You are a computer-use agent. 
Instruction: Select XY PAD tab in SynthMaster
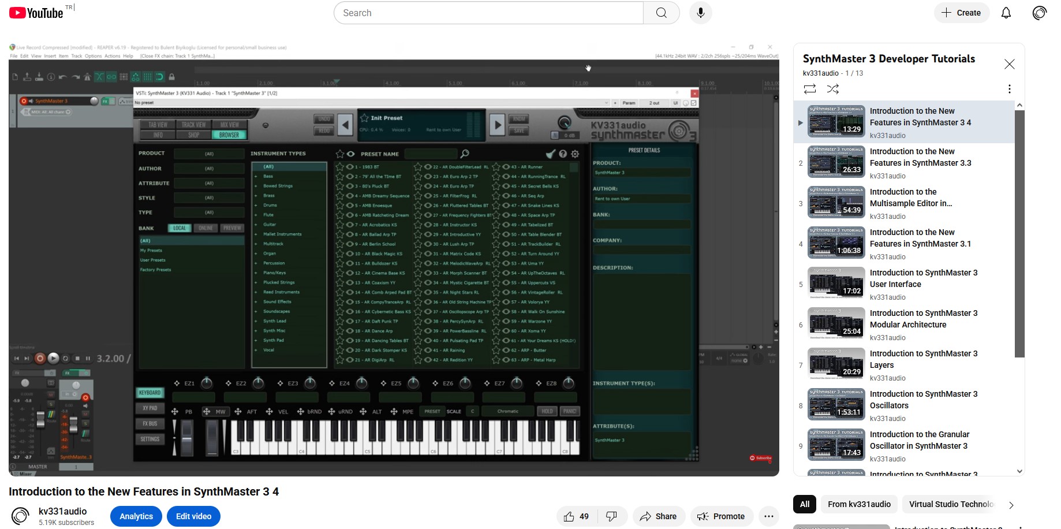(150, 408)
